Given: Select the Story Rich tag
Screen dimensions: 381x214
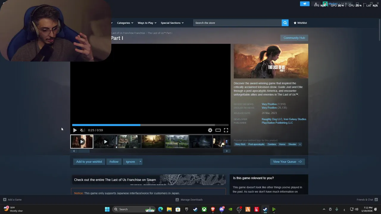Looking at the screenshot, I should 240,144.
